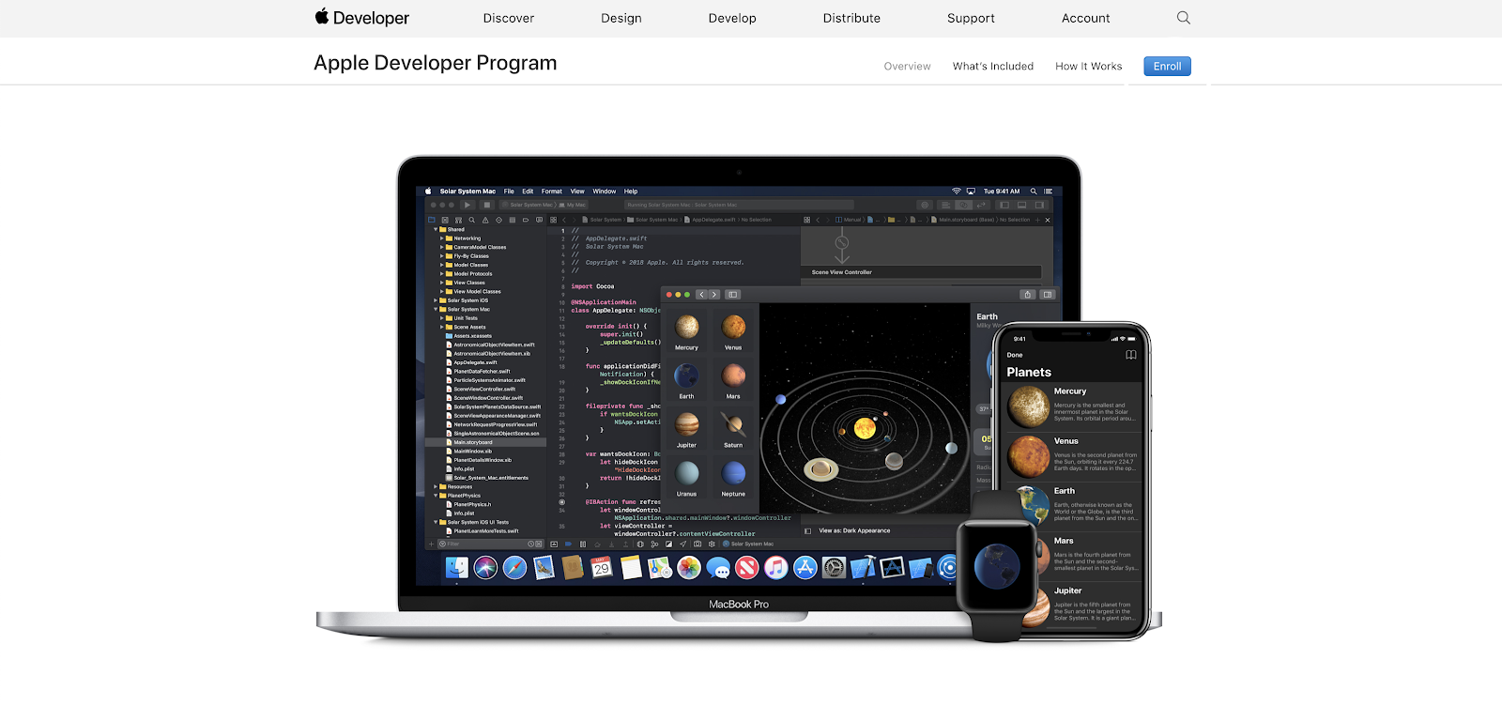Click View as: Dark Appearance
Viewport: 1502px width, 705px height.
pyautogui.click(x=854, y=530)
